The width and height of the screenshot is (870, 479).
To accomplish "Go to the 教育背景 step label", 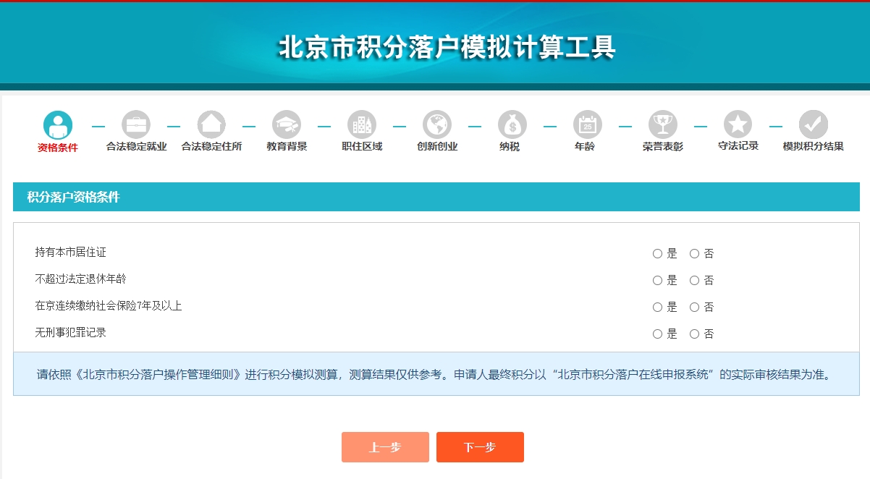I will (287, 147).
